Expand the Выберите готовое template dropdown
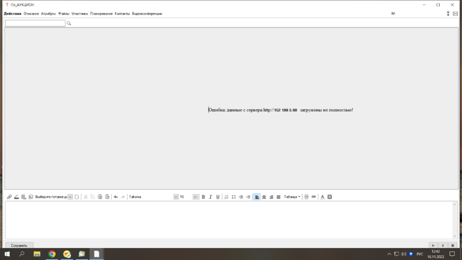 [70, 197]
